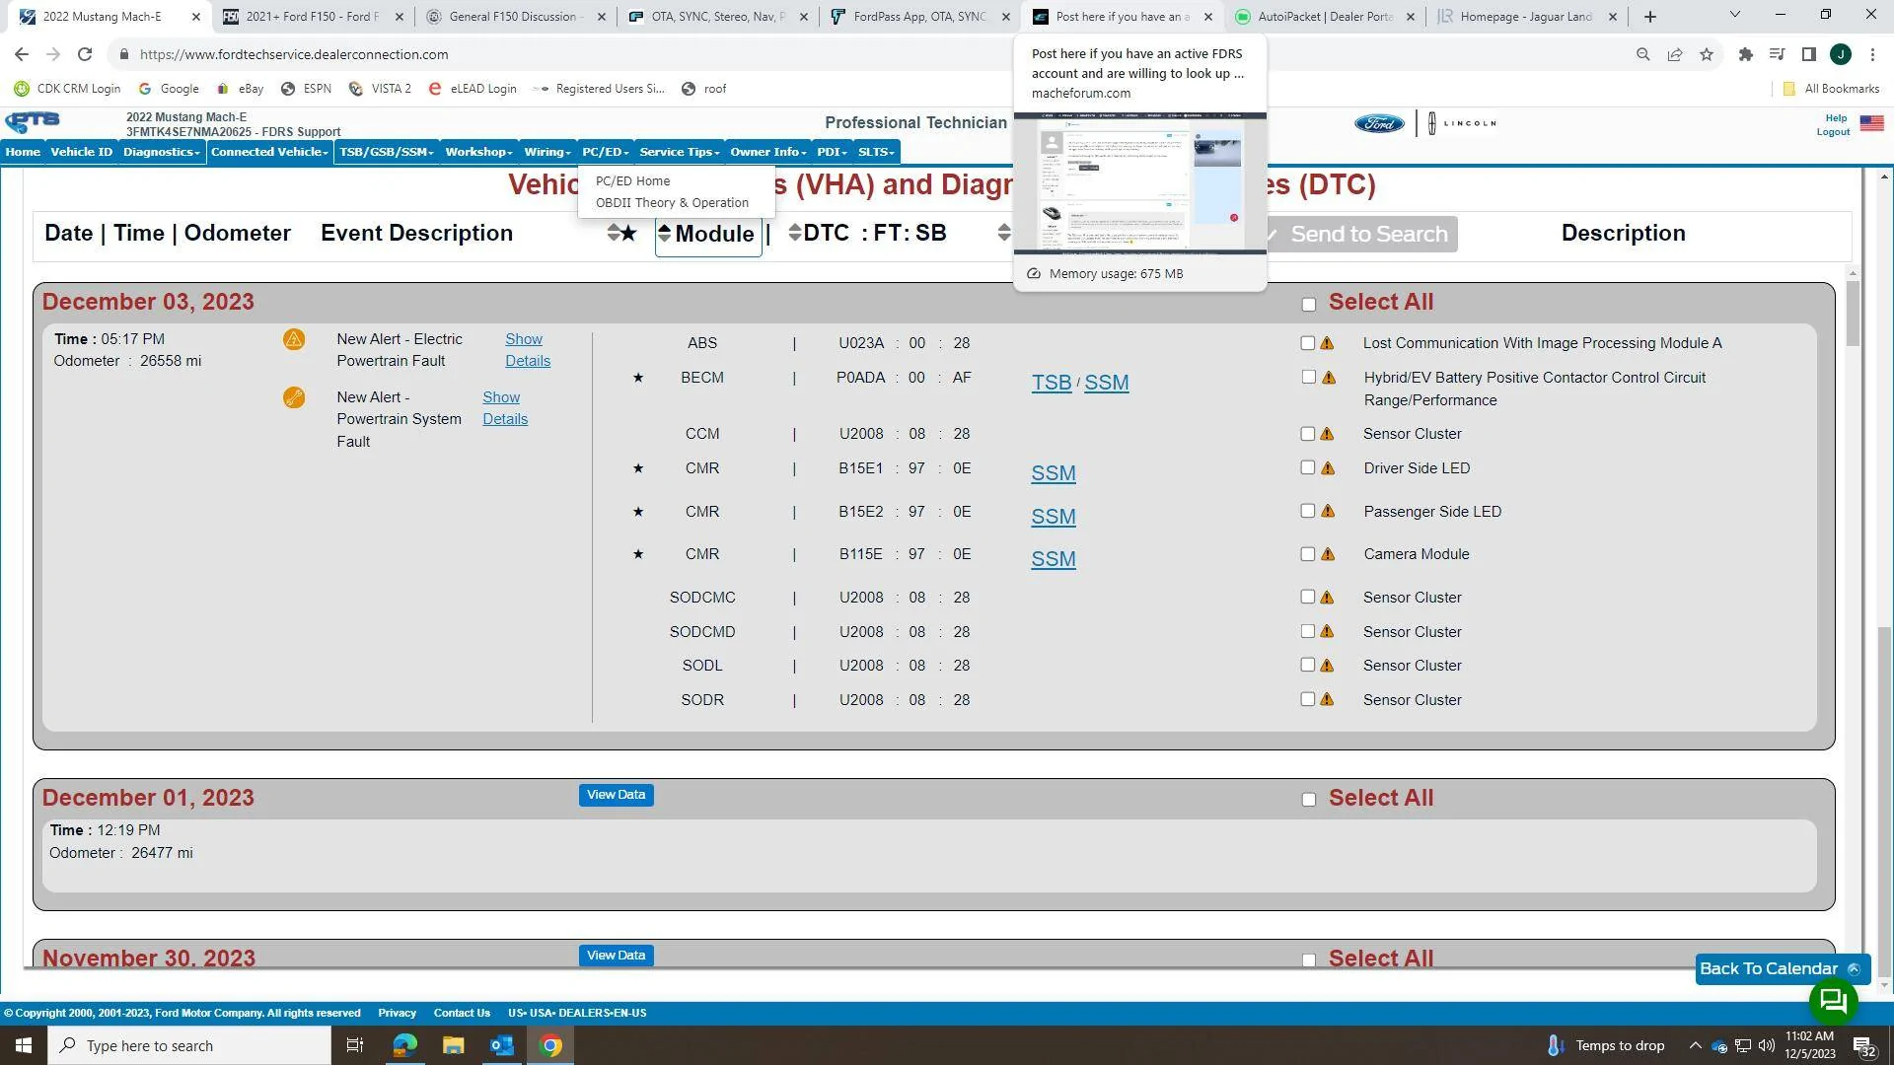This screenshot has width=1894, height=1065.
Task: Click the Electric Powertrain Fault warning icon
Action: coord(293,339)
